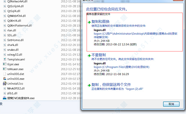Click the date 2010-01-14 for WnASPI32.dll
This screenshot has height=114, width=186.
[71, 89]
